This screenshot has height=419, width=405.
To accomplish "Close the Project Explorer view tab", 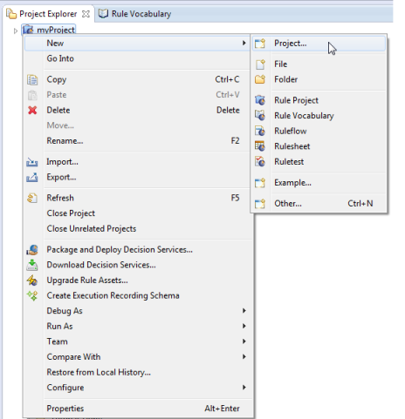I will pyautogui.click(x=86, y=14).
